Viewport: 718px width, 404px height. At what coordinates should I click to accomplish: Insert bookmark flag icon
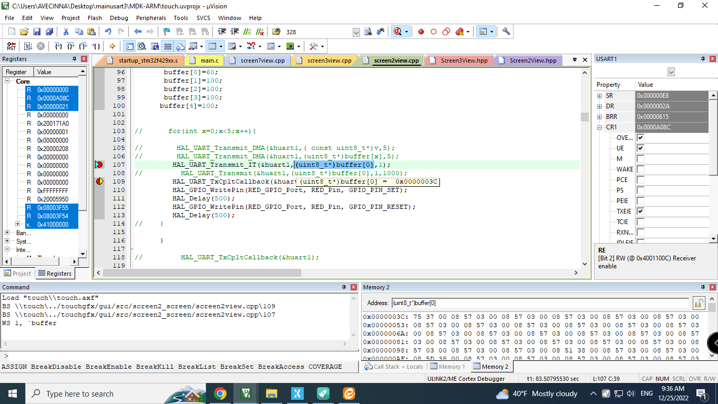tap(167, 32)
